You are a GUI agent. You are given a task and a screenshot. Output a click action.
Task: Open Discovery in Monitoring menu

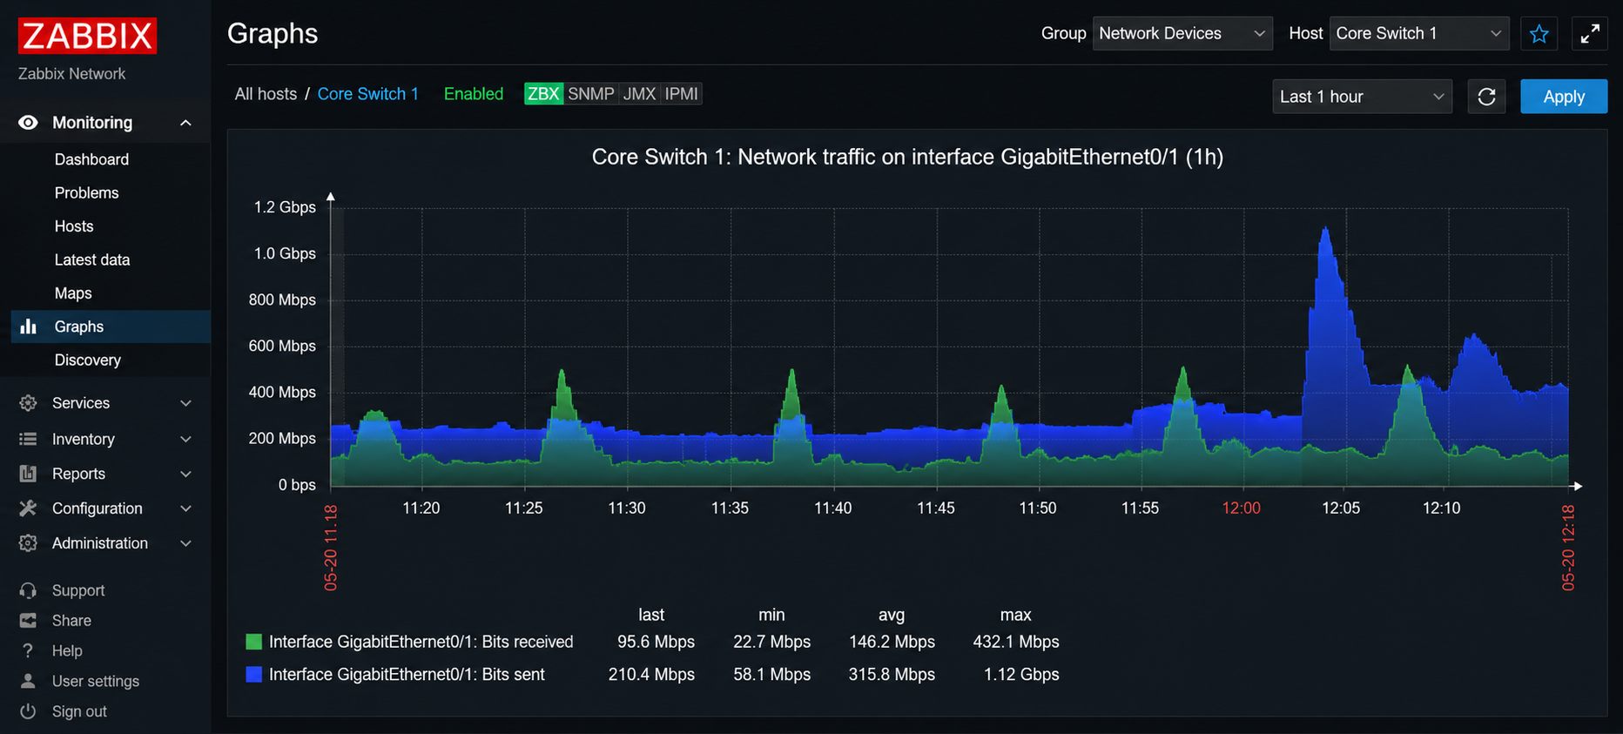(88, 360)
